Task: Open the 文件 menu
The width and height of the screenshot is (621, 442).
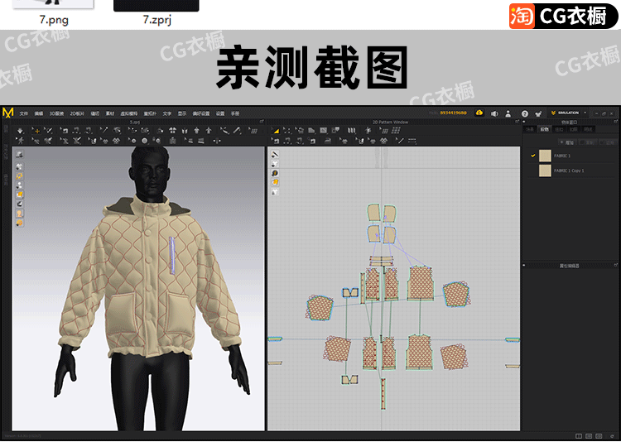Action: click(24, 113)
